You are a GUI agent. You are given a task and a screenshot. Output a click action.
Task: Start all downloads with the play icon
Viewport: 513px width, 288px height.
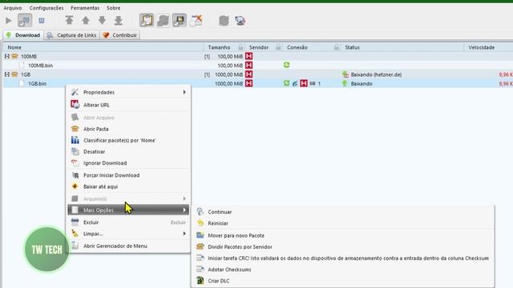pyautogui.click(x=9, y=21)
